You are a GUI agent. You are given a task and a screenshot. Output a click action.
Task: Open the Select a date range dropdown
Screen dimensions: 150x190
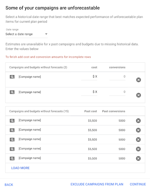(x=26, y=34)
